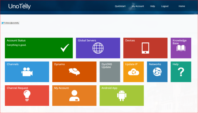Open Help in top navigation bar
The height and width of the screenshot is (113, 198).
tap(152, 6)
